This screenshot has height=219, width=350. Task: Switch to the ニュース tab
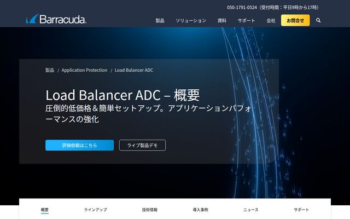250,210
